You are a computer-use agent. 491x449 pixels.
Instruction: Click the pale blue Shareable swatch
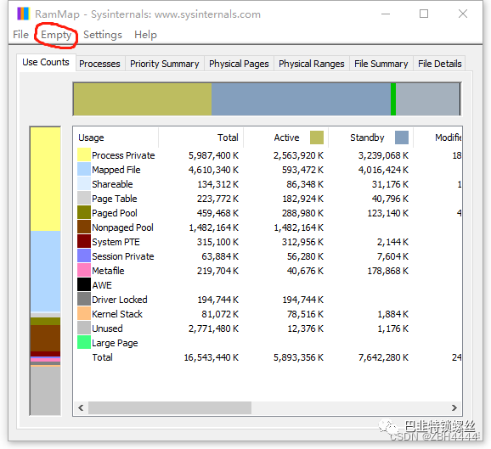pyautogui.click(x=84, y=184)
